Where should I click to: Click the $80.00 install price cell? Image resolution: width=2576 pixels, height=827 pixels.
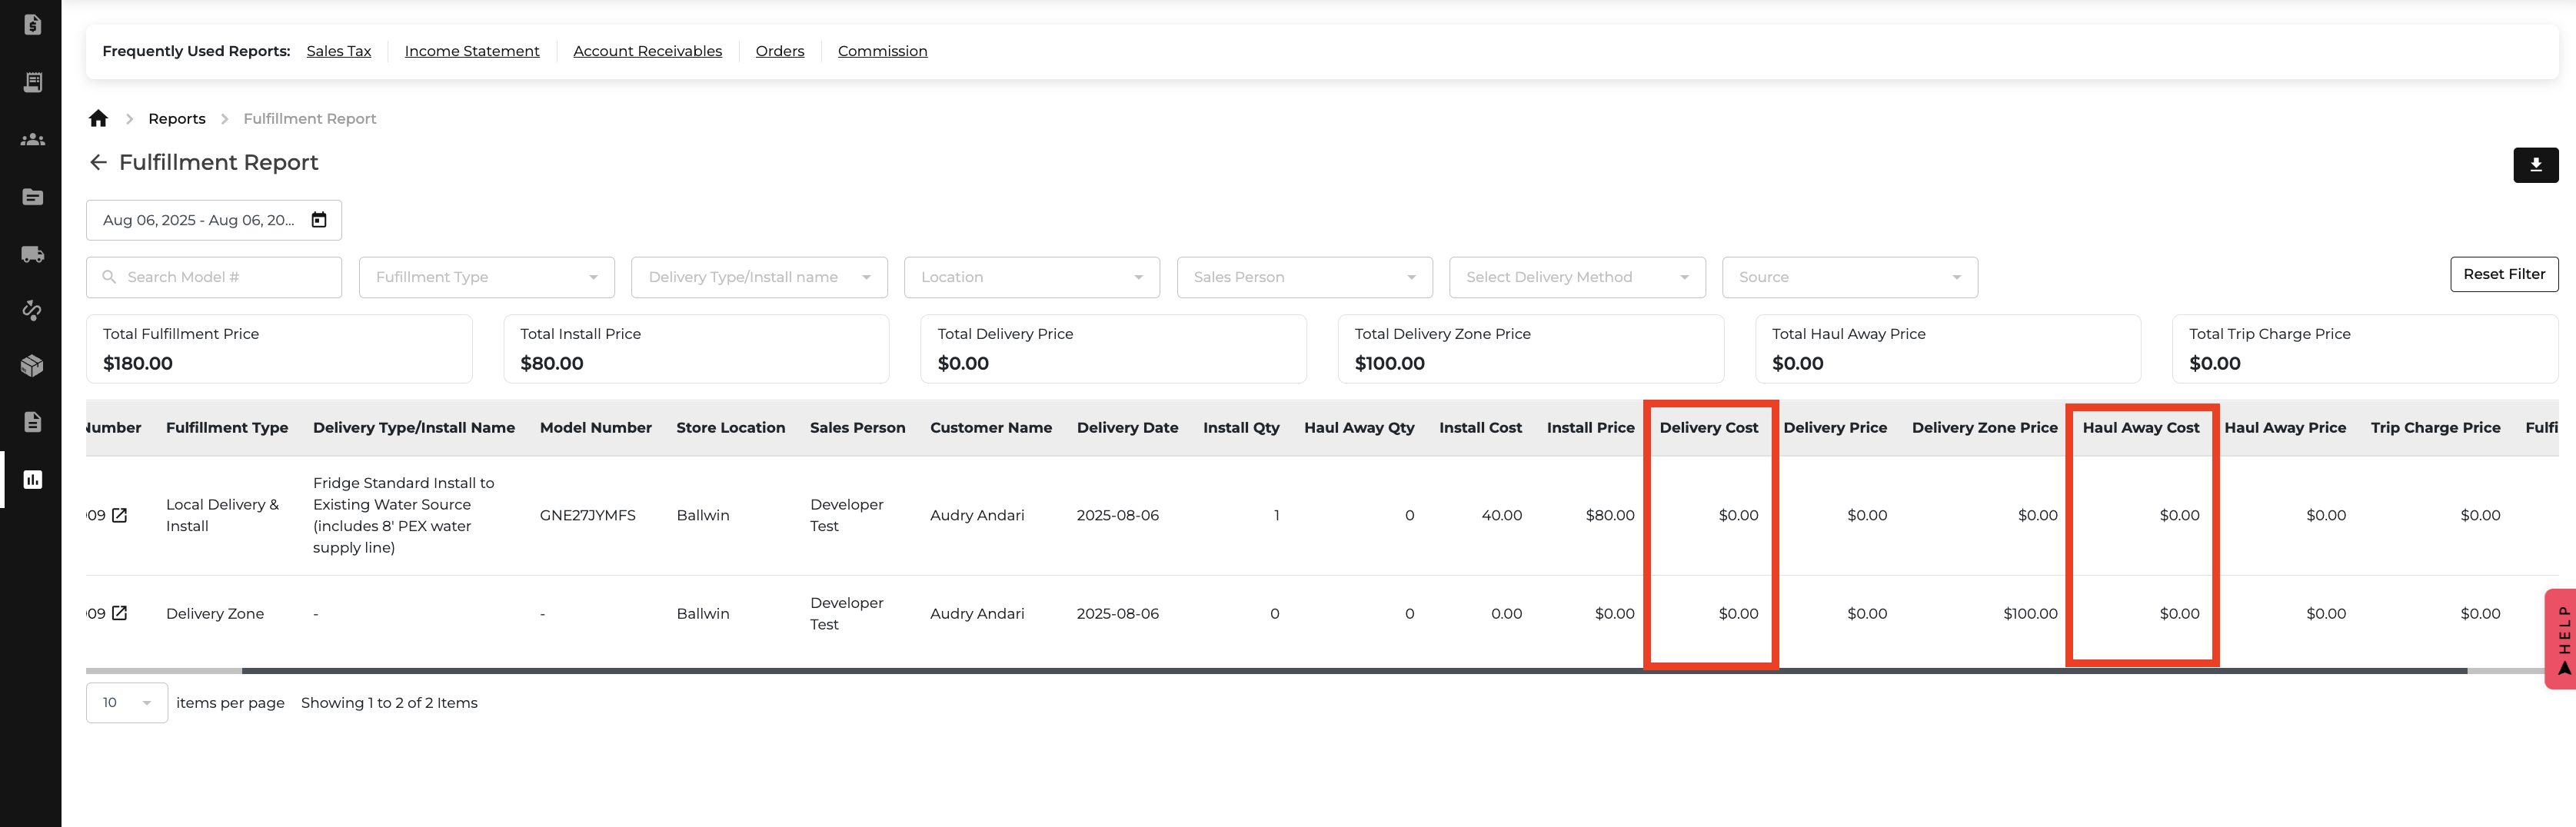pos(1610,516)
